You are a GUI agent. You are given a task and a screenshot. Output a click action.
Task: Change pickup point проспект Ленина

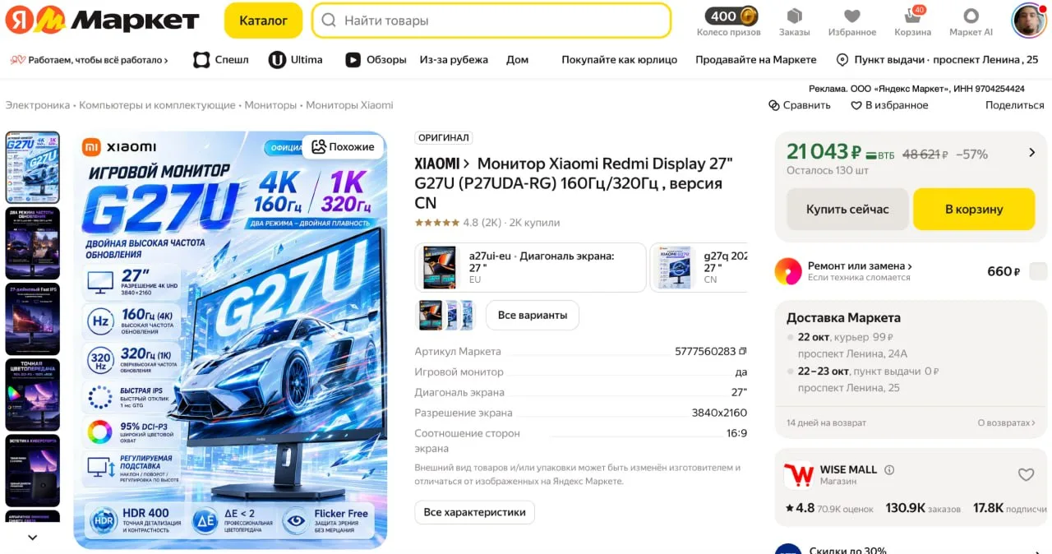coord(937,60)
